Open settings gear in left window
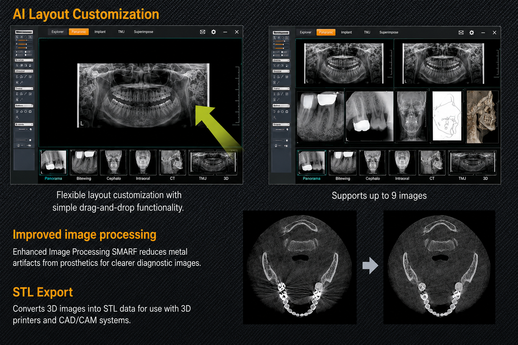This screenshot has width=518, height=345. (214, 32)
